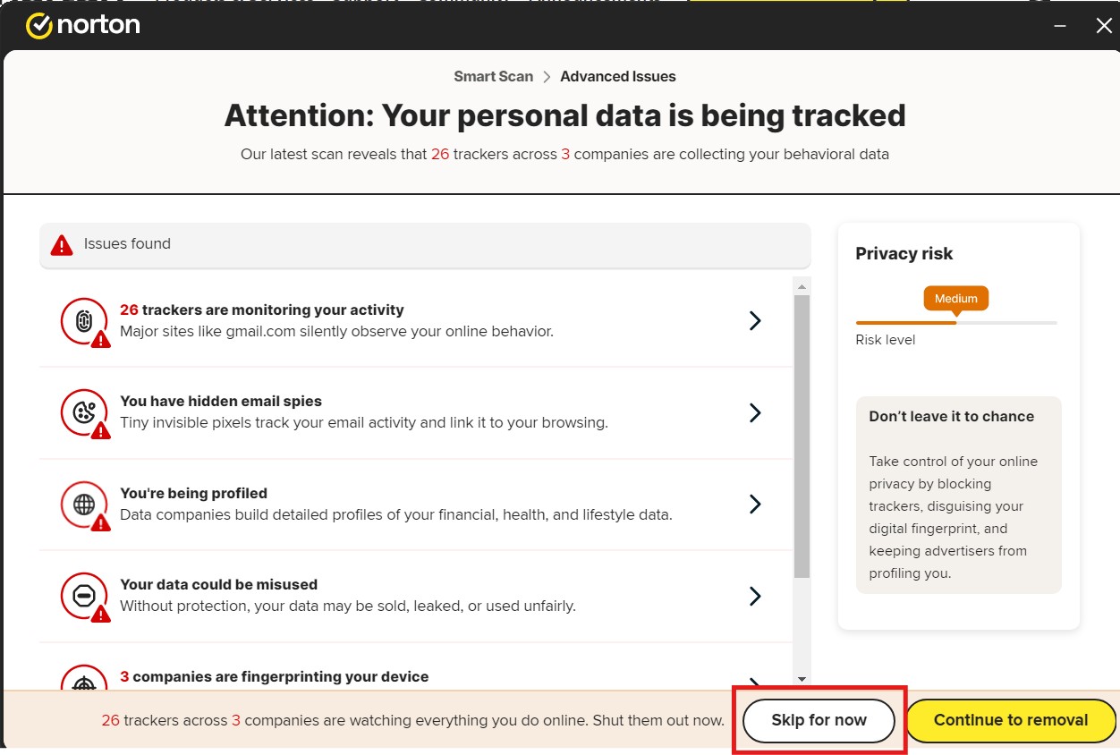The width and height of the screenshot is (1120, 755).
Task: Click the Privacy risk level slider
Action: click(x=956, y=322)
